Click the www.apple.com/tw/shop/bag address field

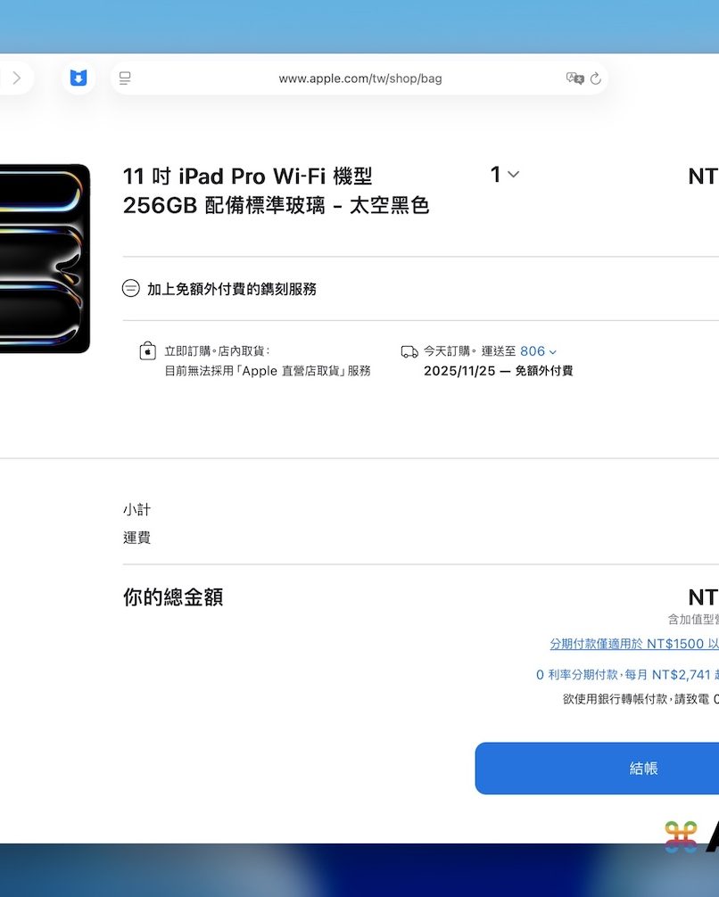[x=360, y=78]
